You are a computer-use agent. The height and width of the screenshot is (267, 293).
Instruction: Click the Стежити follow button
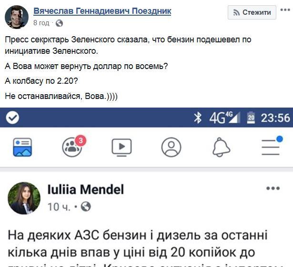(252, 12)
